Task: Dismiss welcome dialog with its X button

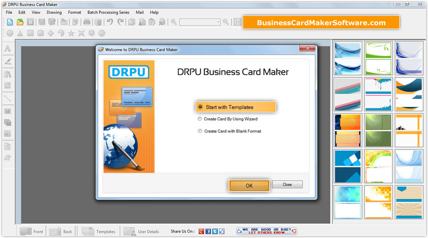Action: (x=307, y=48)
